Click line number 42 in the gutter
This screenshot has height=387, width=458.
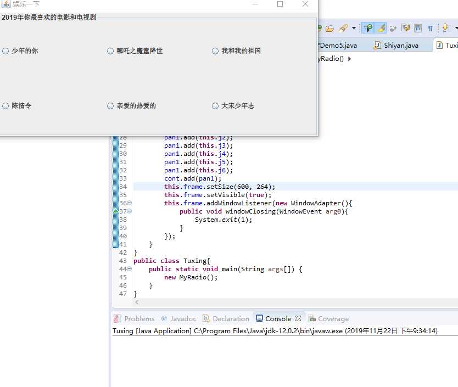[x=123, y=253]
